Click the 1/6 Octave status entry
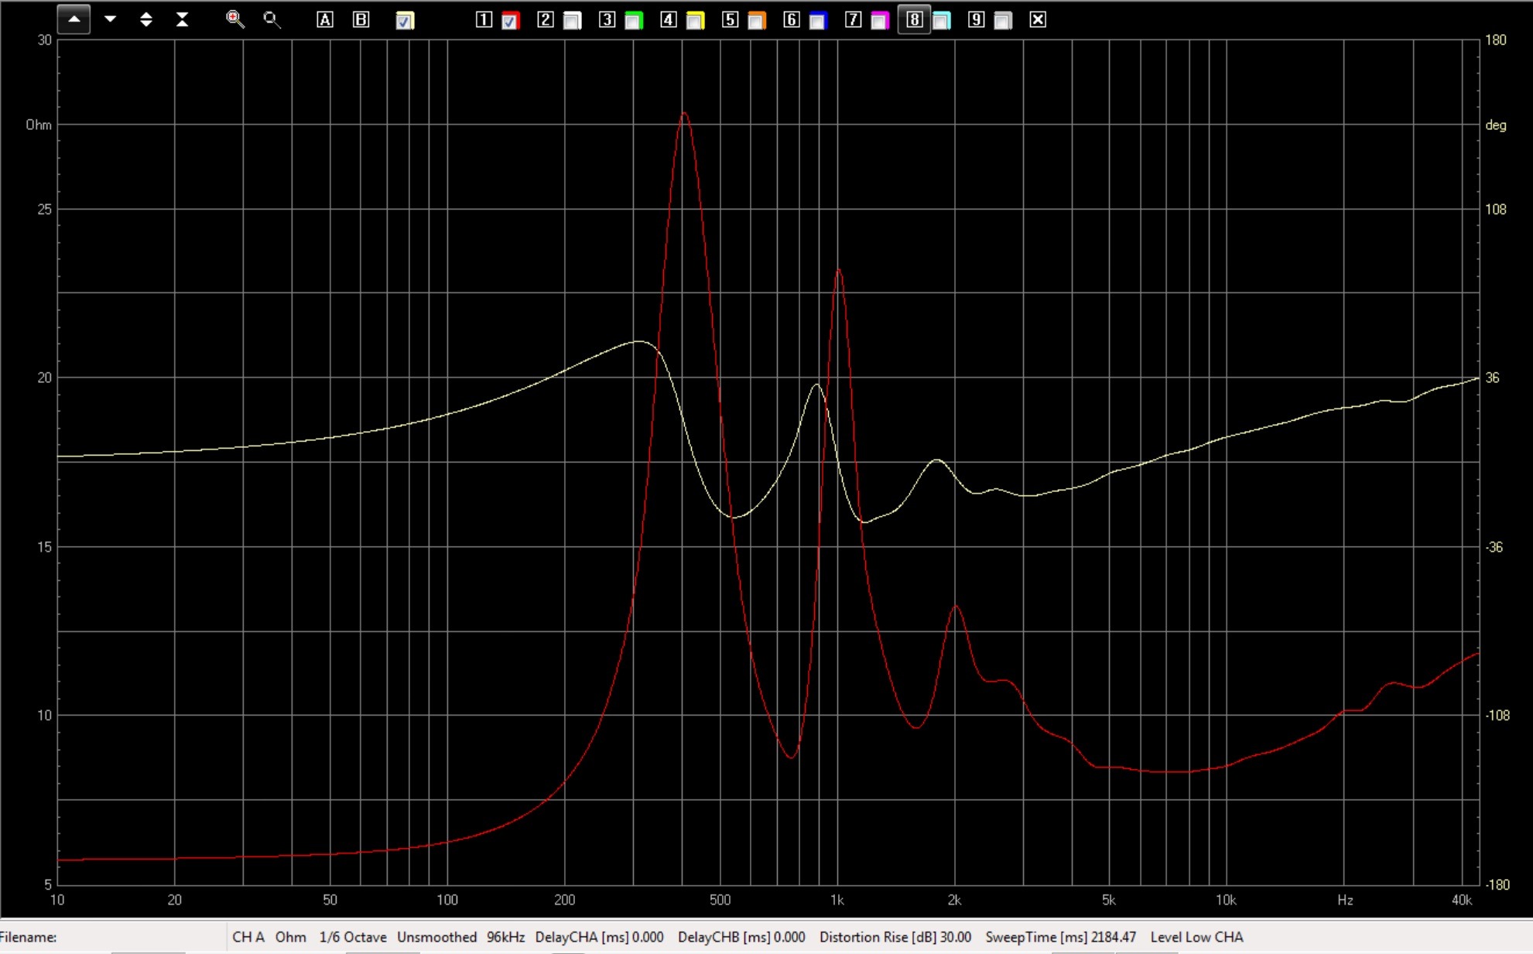The width and height of the screenshot is (1533, 954). click(x=353, y=937)
